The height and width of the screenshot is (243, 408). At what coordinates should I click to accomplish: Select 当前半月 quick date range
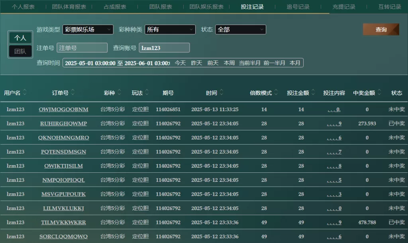(249, 63)
